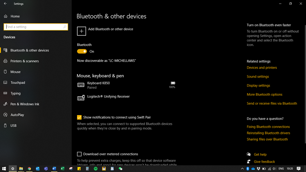Screen dimensions: 306x172
Task: Click the search magnifier icon
Action: click(65, 27)
